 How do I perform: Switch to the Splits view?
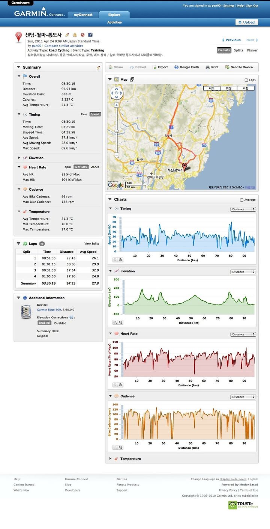[x=238, y=50]
